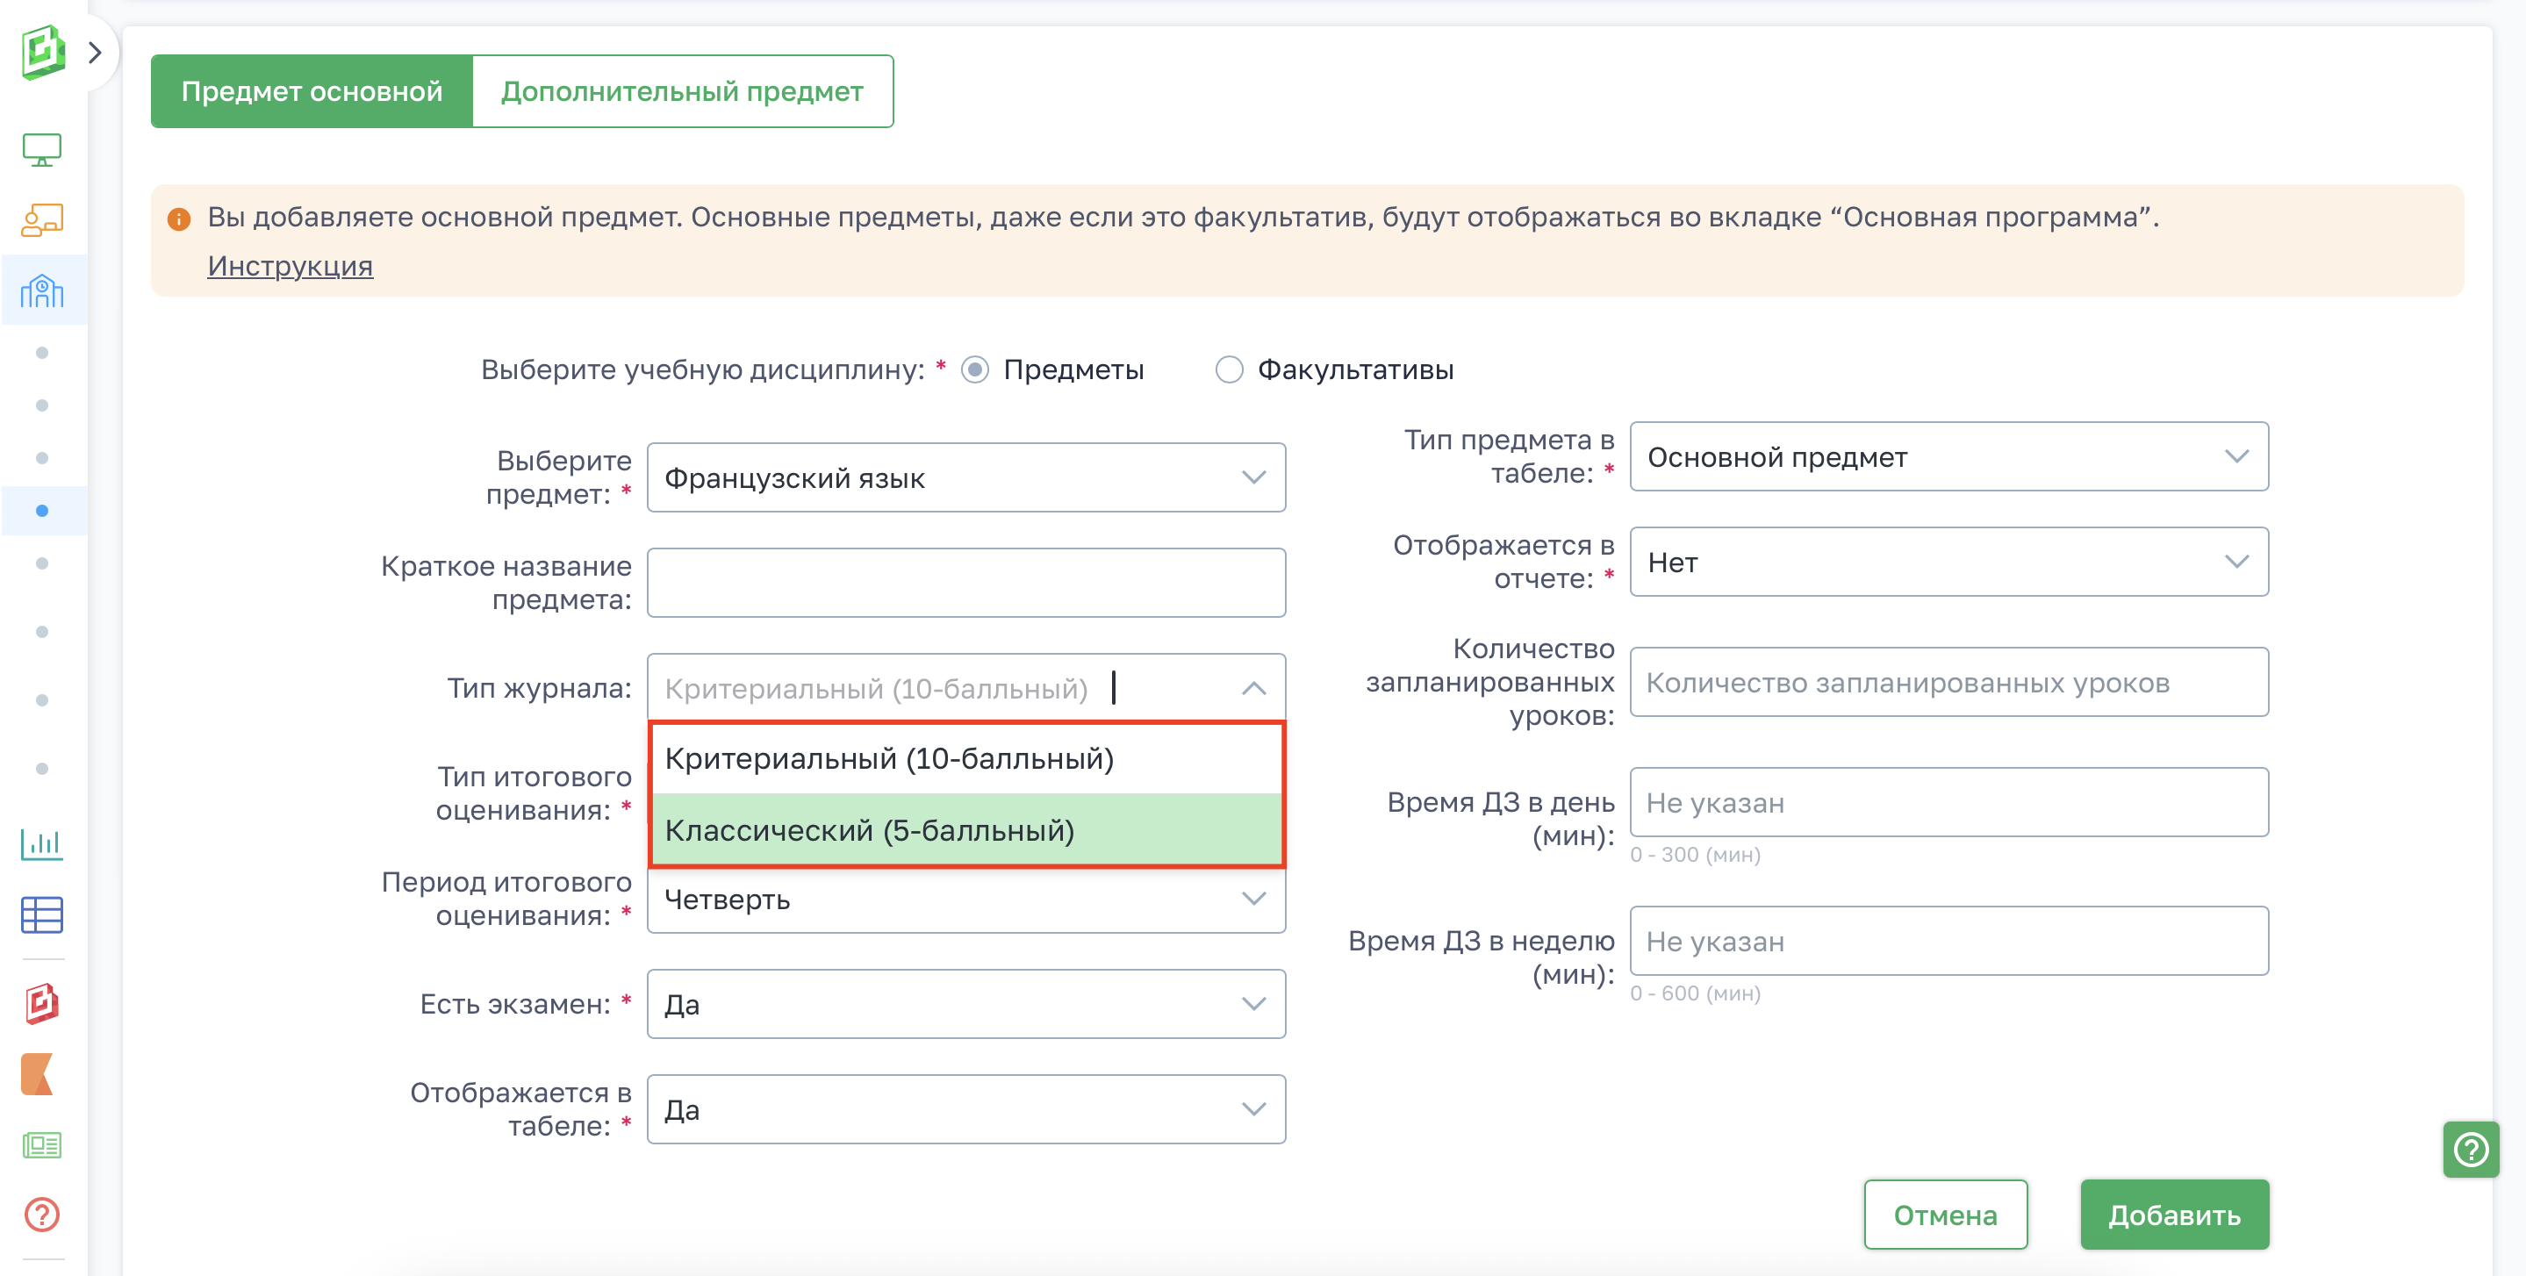
Task: Open the newspaper news icon
Action: 41,1144
